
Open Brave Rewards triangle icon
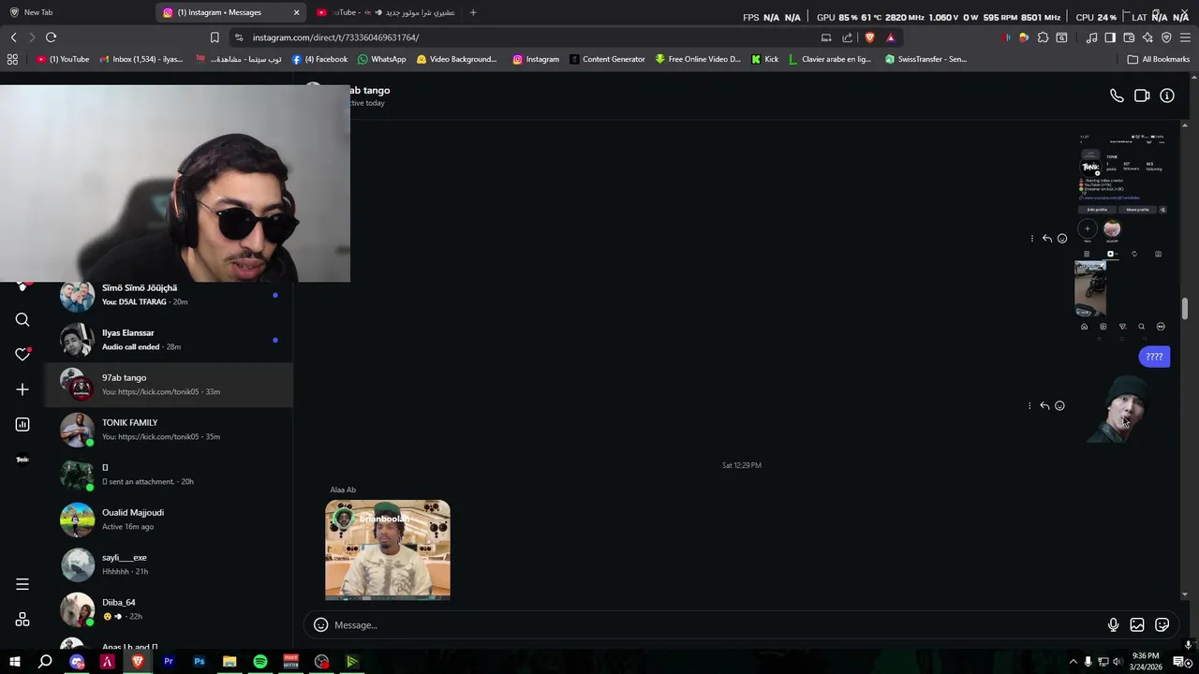tap(891, 37)
